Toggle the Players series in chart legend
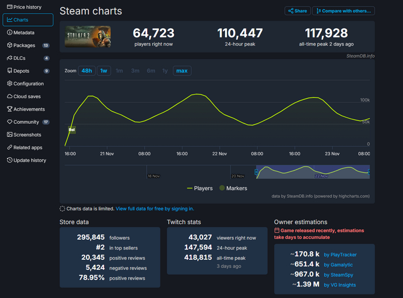The image size is (403, 298). point(200,188)
